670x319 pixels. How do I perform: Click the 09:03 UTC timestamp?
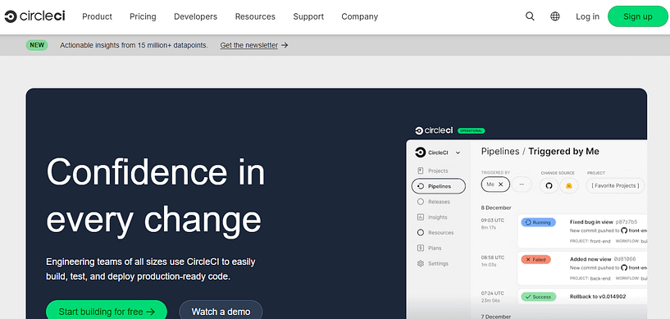(493, 221)
